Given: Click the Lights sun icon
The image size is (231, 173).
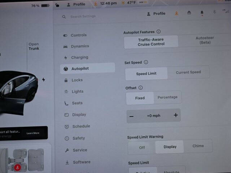Looking at the screenshot, I should (66, 92).
